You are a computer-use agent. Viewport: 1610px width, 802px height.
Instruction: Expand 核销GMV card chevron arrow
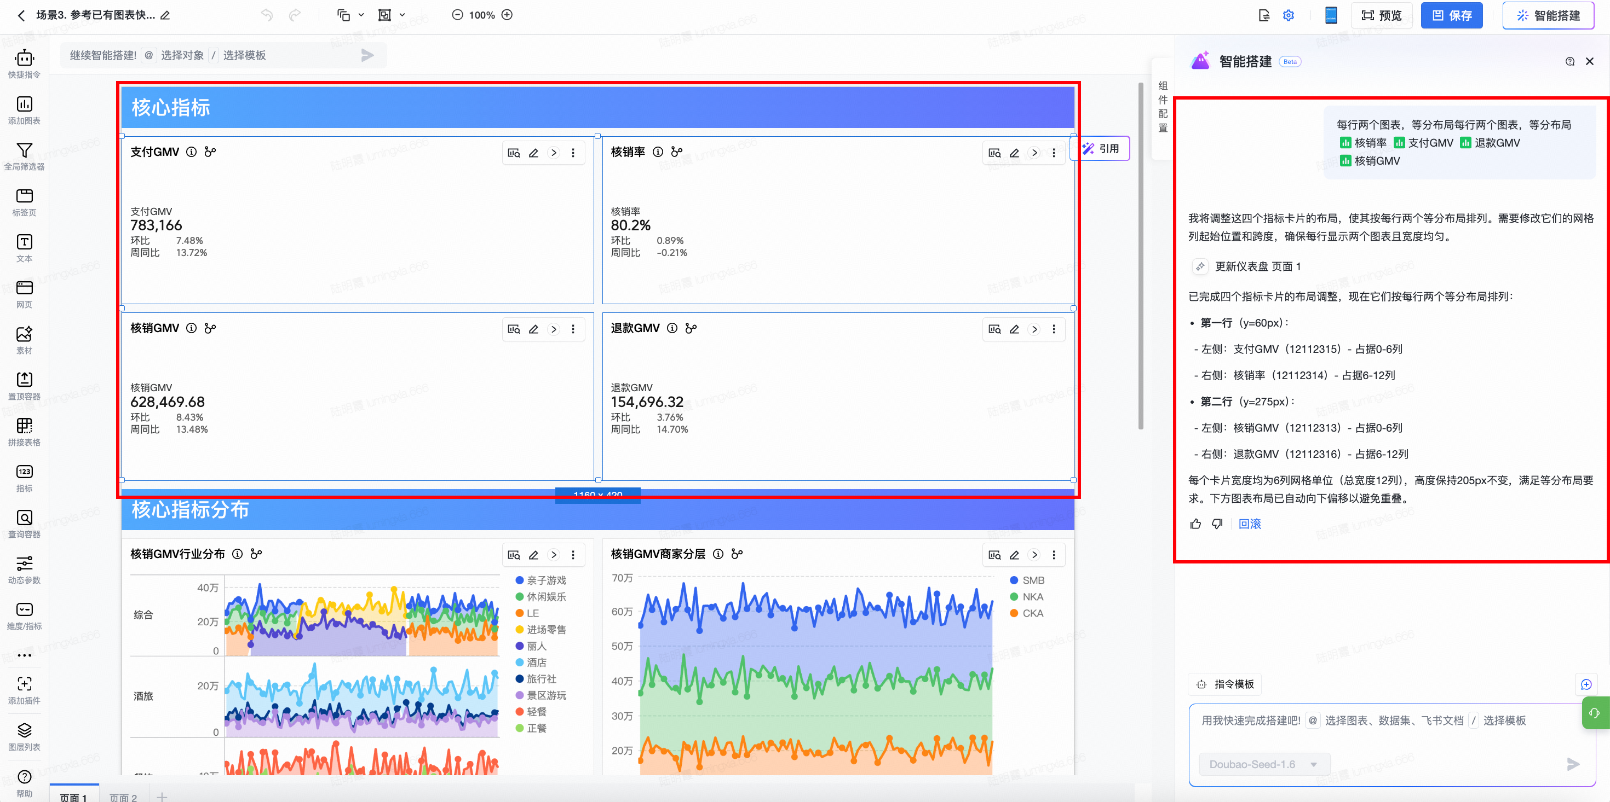tap(554, 329)
